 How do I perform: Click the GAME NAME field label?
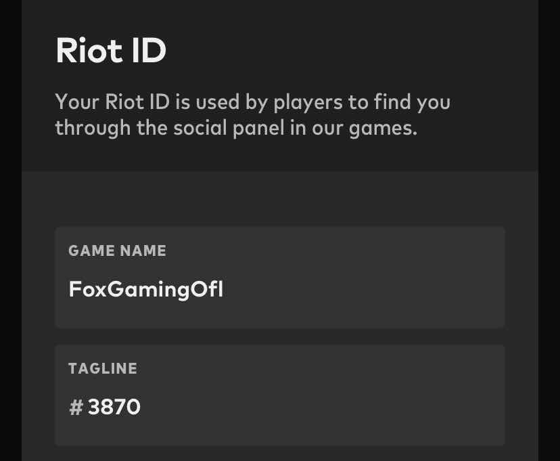tap(117, 250)
